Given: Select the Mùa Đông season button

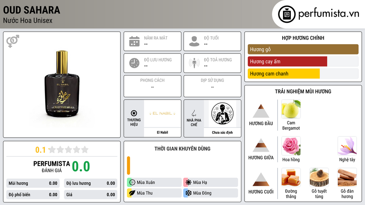Looking at the screenshot, I should point(210,193).
